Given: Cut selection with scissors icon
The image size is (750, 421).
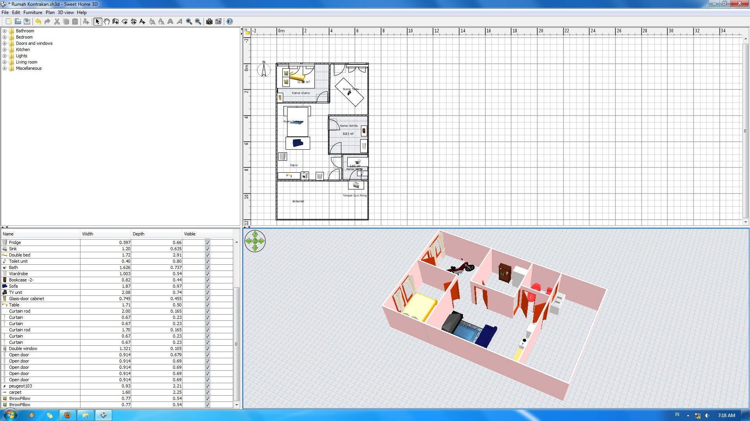Looking at the screenshot, I should (57, 21).
